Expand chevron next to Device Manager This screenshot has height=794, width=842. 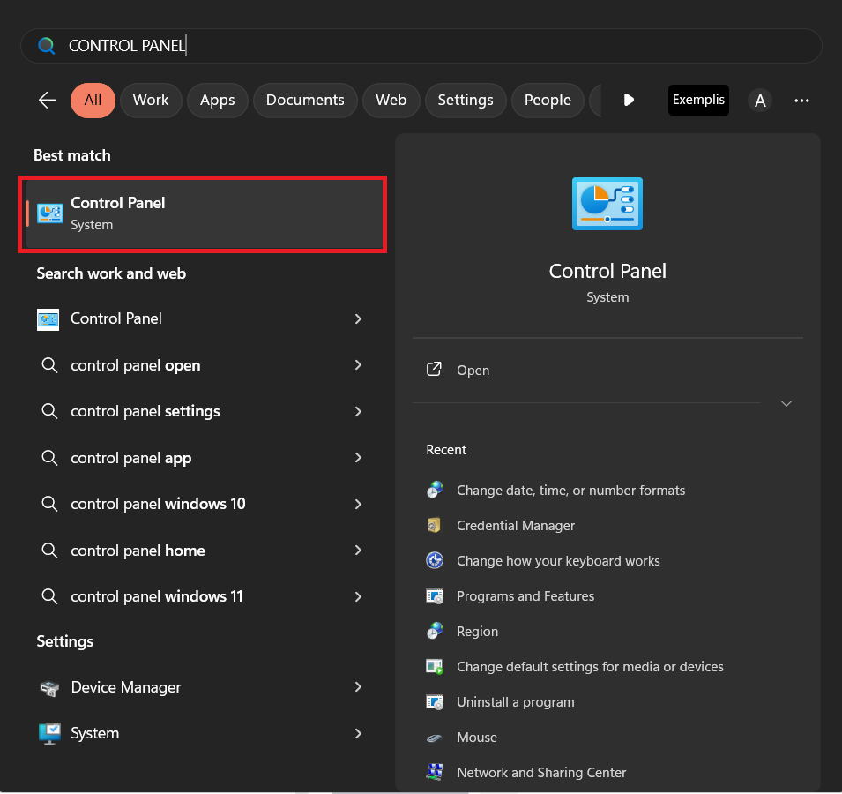point(358,687)
